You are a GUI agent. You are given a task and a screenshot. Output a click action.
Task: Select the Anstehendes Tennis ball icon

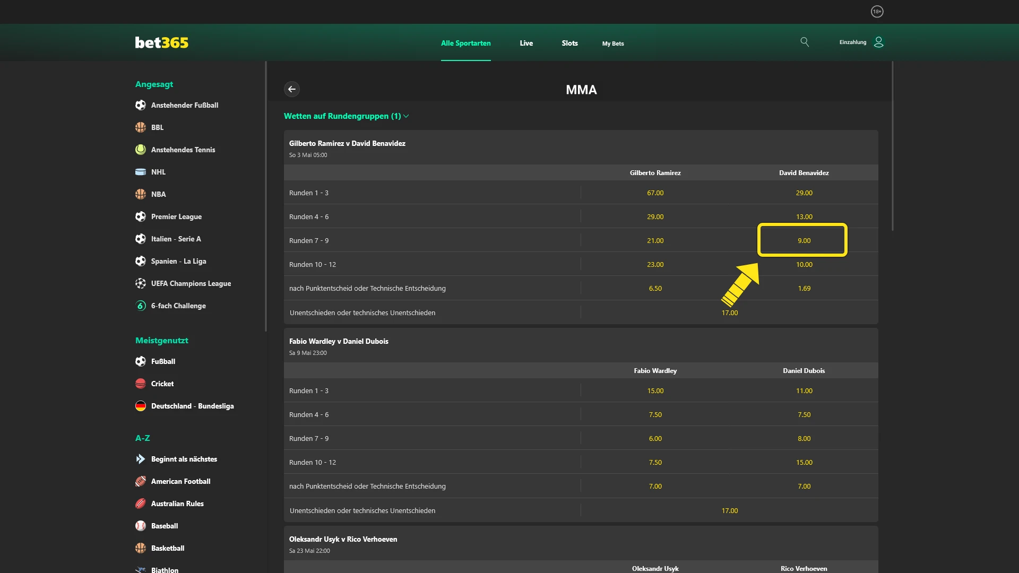pos(140,150)
